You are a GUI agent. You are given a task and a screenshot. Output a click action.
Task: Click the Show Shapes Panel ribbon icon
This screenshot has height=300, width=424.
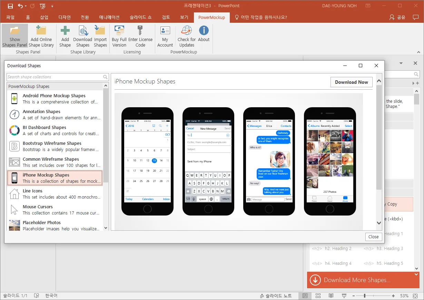click(x=15, y=36)
